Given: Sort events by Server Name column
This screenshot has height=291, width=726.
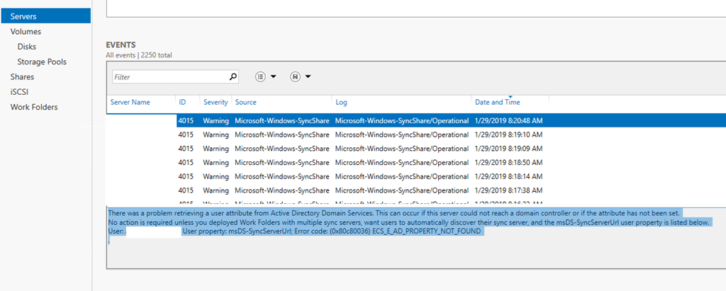Looking at the screenshot, I should point(130,102).
